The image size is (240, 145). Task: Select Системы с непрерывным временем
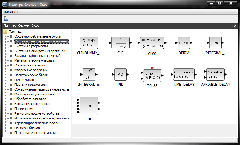[41, 41]
